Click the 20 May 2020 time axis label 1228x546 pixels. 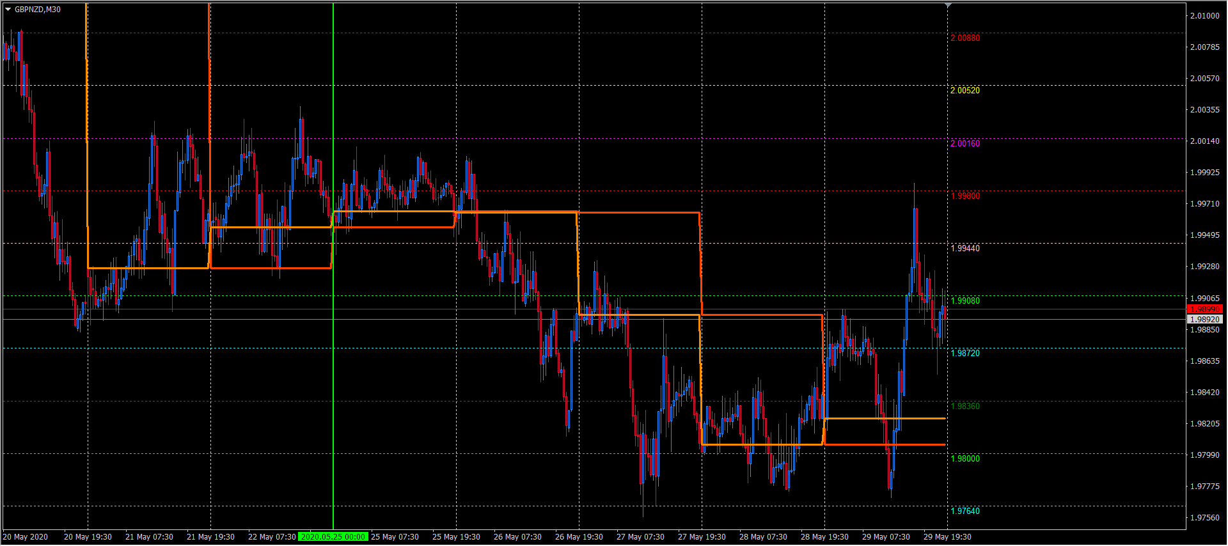26,537
